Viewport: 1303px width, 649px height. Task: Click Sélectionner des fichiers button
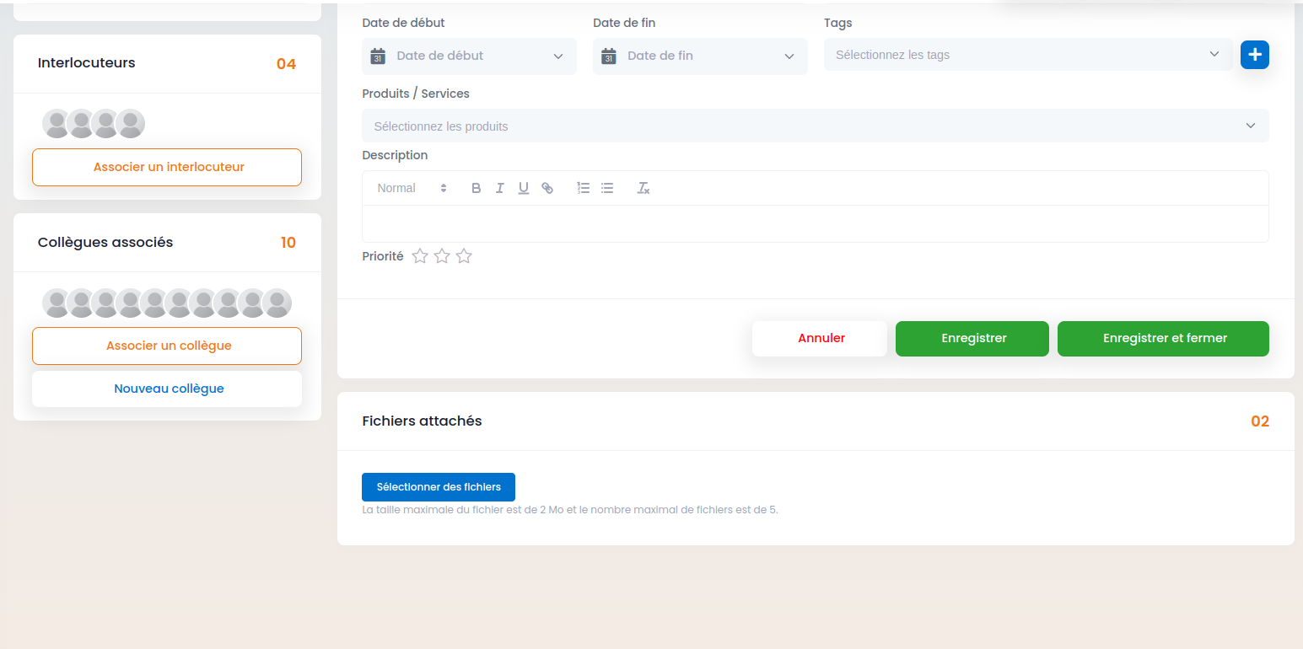pyautogui.click(x=439, y=487)
